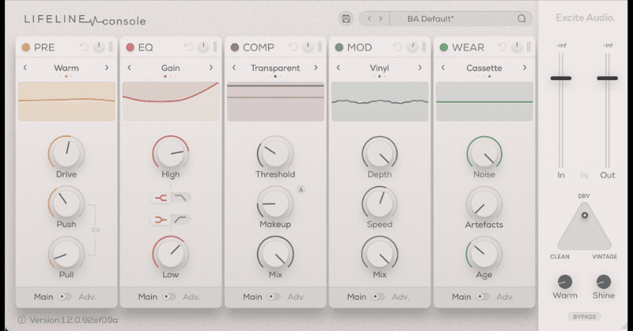The image size is (633, 331).
Task: Click the PRE Drive knob
Action: [66, 153]
